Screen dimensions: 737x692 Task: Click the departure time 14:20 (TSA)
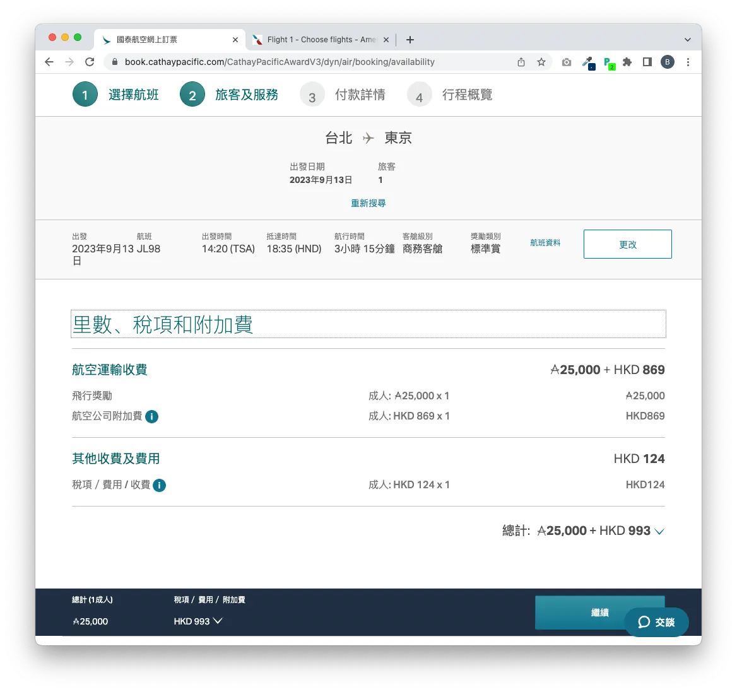coord(228,249)
